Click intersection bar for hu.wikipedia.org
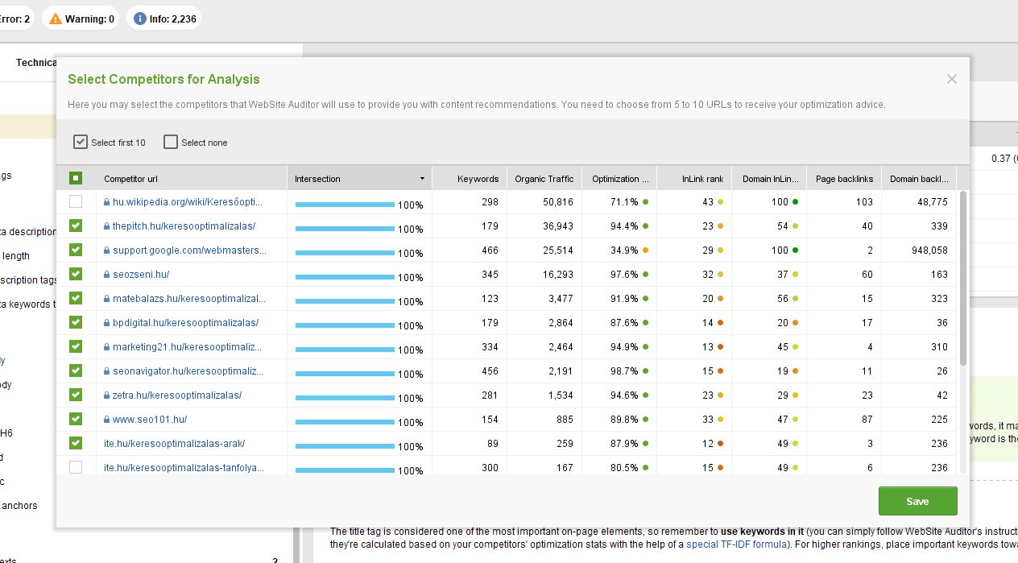 [x=345, y=205]
